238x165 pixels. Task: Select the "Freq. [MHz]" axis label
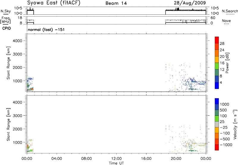click(x=5, y=20)
